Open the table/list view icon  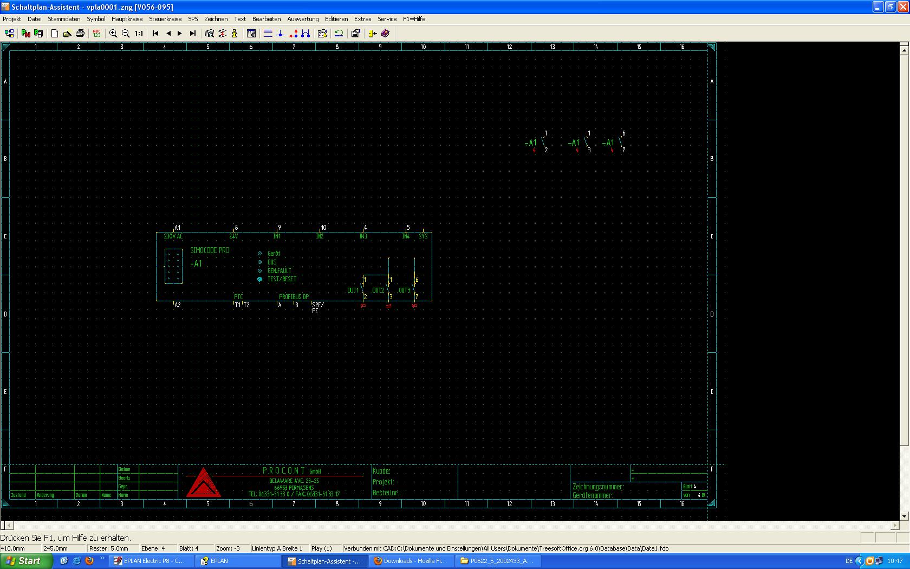[251, 34]
